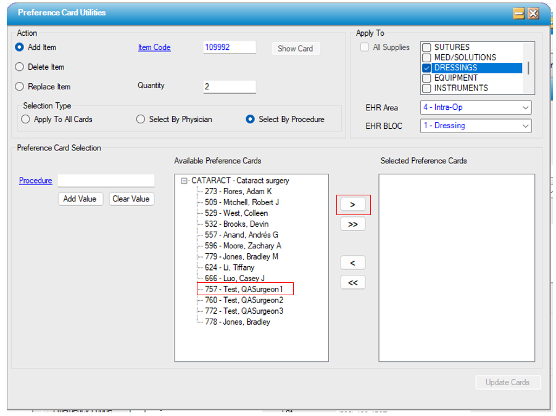Viewport: 556px width, 416px height.
Task: Open the EHR Area dropdown
Action: [475, 108]
